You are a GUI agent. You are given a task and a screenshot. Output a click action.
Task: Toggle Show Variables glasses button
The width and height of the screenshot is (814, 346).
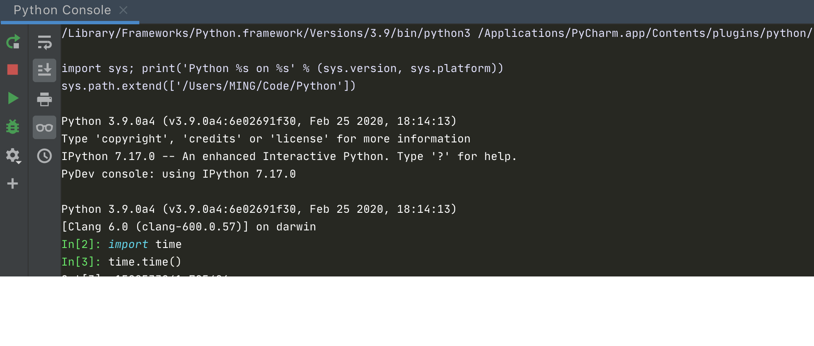coord(44,127)
